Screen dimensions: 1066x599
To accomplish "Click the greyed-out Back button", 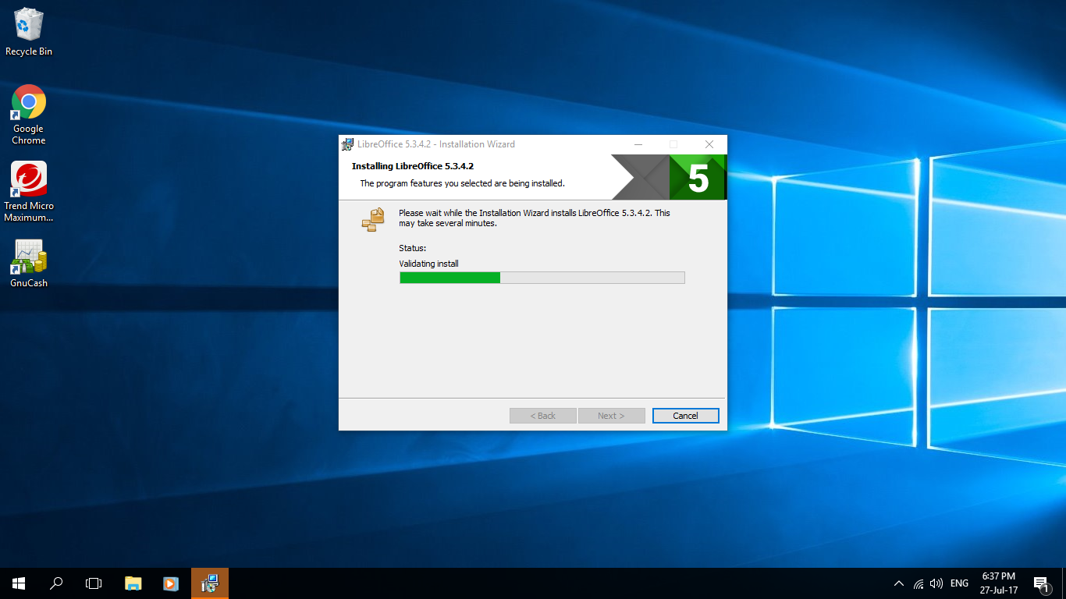I will pos(543,416).
